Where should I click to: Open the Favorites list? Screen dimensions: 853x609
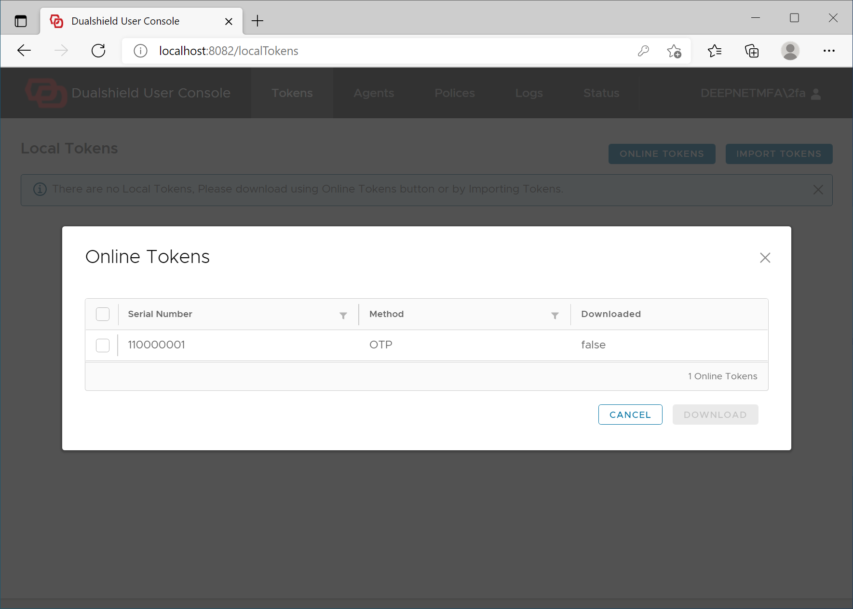[x=714, y=51]
